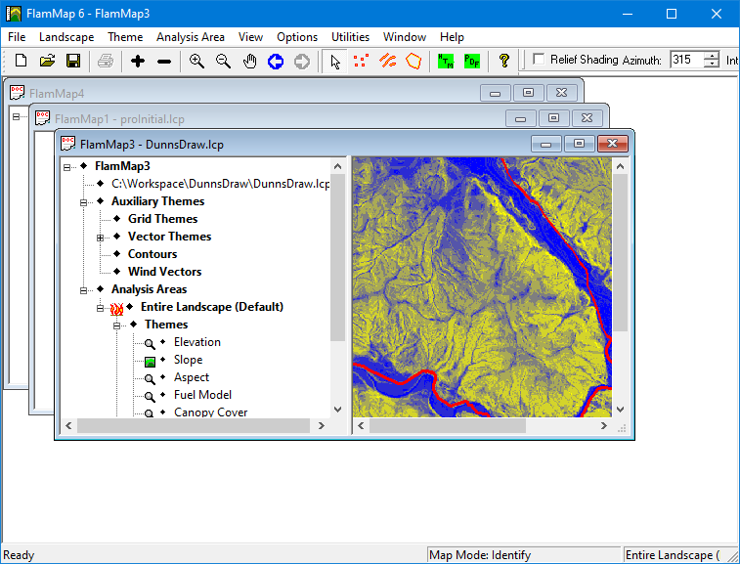Click the black minus icon in the toolbar
Viewport: 740px width, 564px height.
[164, 62]
